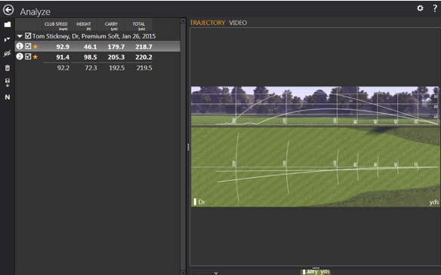441x275 pixels.
Task: Uncheck the checkbox for shot 1
Action: [28, 46]
